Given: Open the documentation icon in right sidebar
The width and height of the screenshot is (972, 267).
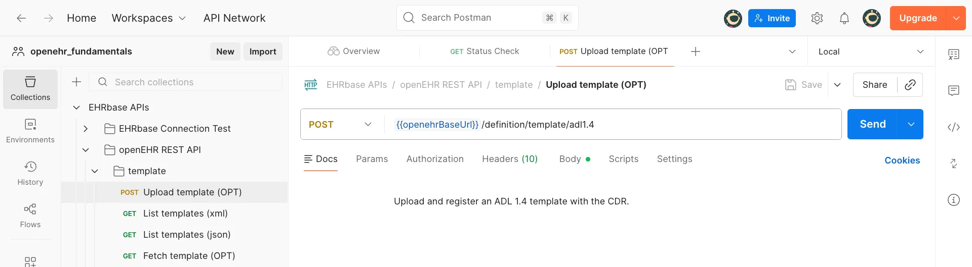Looking at the screenshot, I should coord(954,55).
